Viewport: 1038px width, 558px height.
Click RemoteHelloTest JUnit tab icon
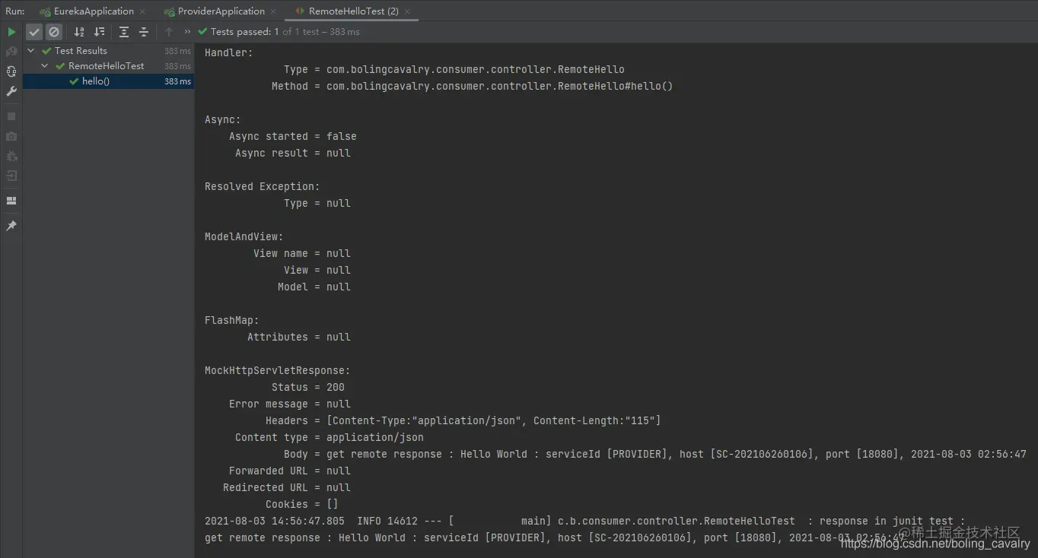300,12
